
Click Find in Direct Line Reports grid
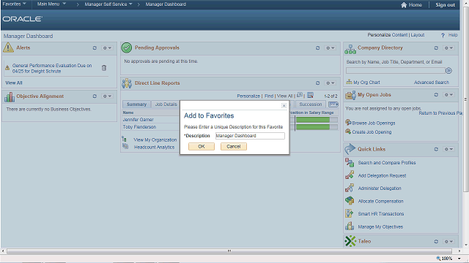click(269, 96)
